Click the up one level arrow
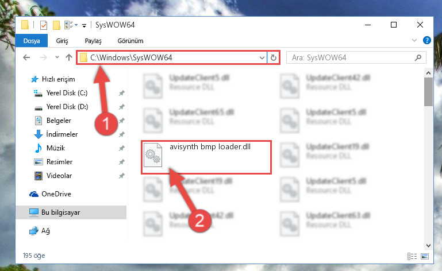Screen dimensions: 442x271 coord(69,57)
